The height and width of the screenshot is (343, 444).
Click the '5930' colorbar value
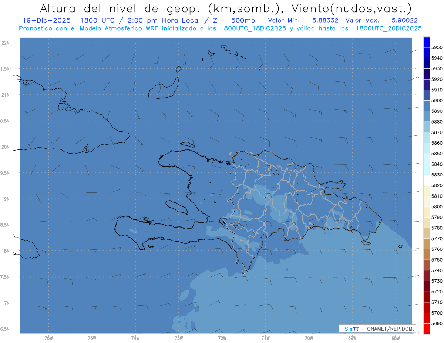pos(437,69)
